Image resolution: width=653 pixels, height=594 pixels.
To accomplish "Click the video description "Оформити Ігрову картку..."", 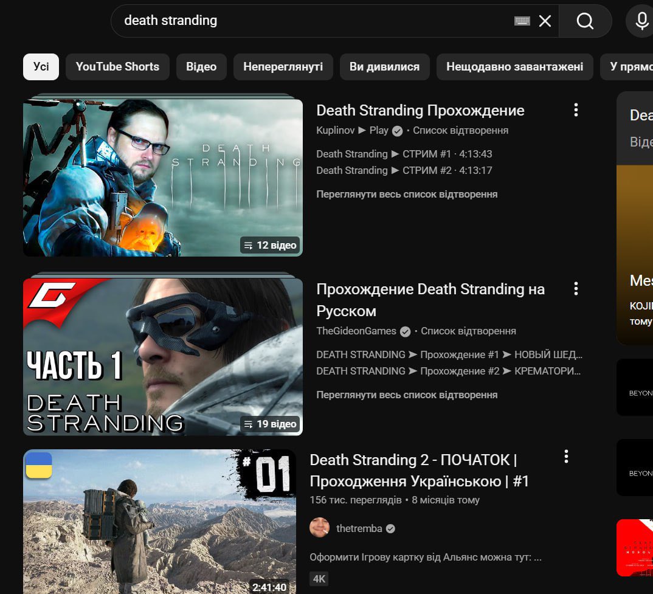I will click(x=425, y=558).
